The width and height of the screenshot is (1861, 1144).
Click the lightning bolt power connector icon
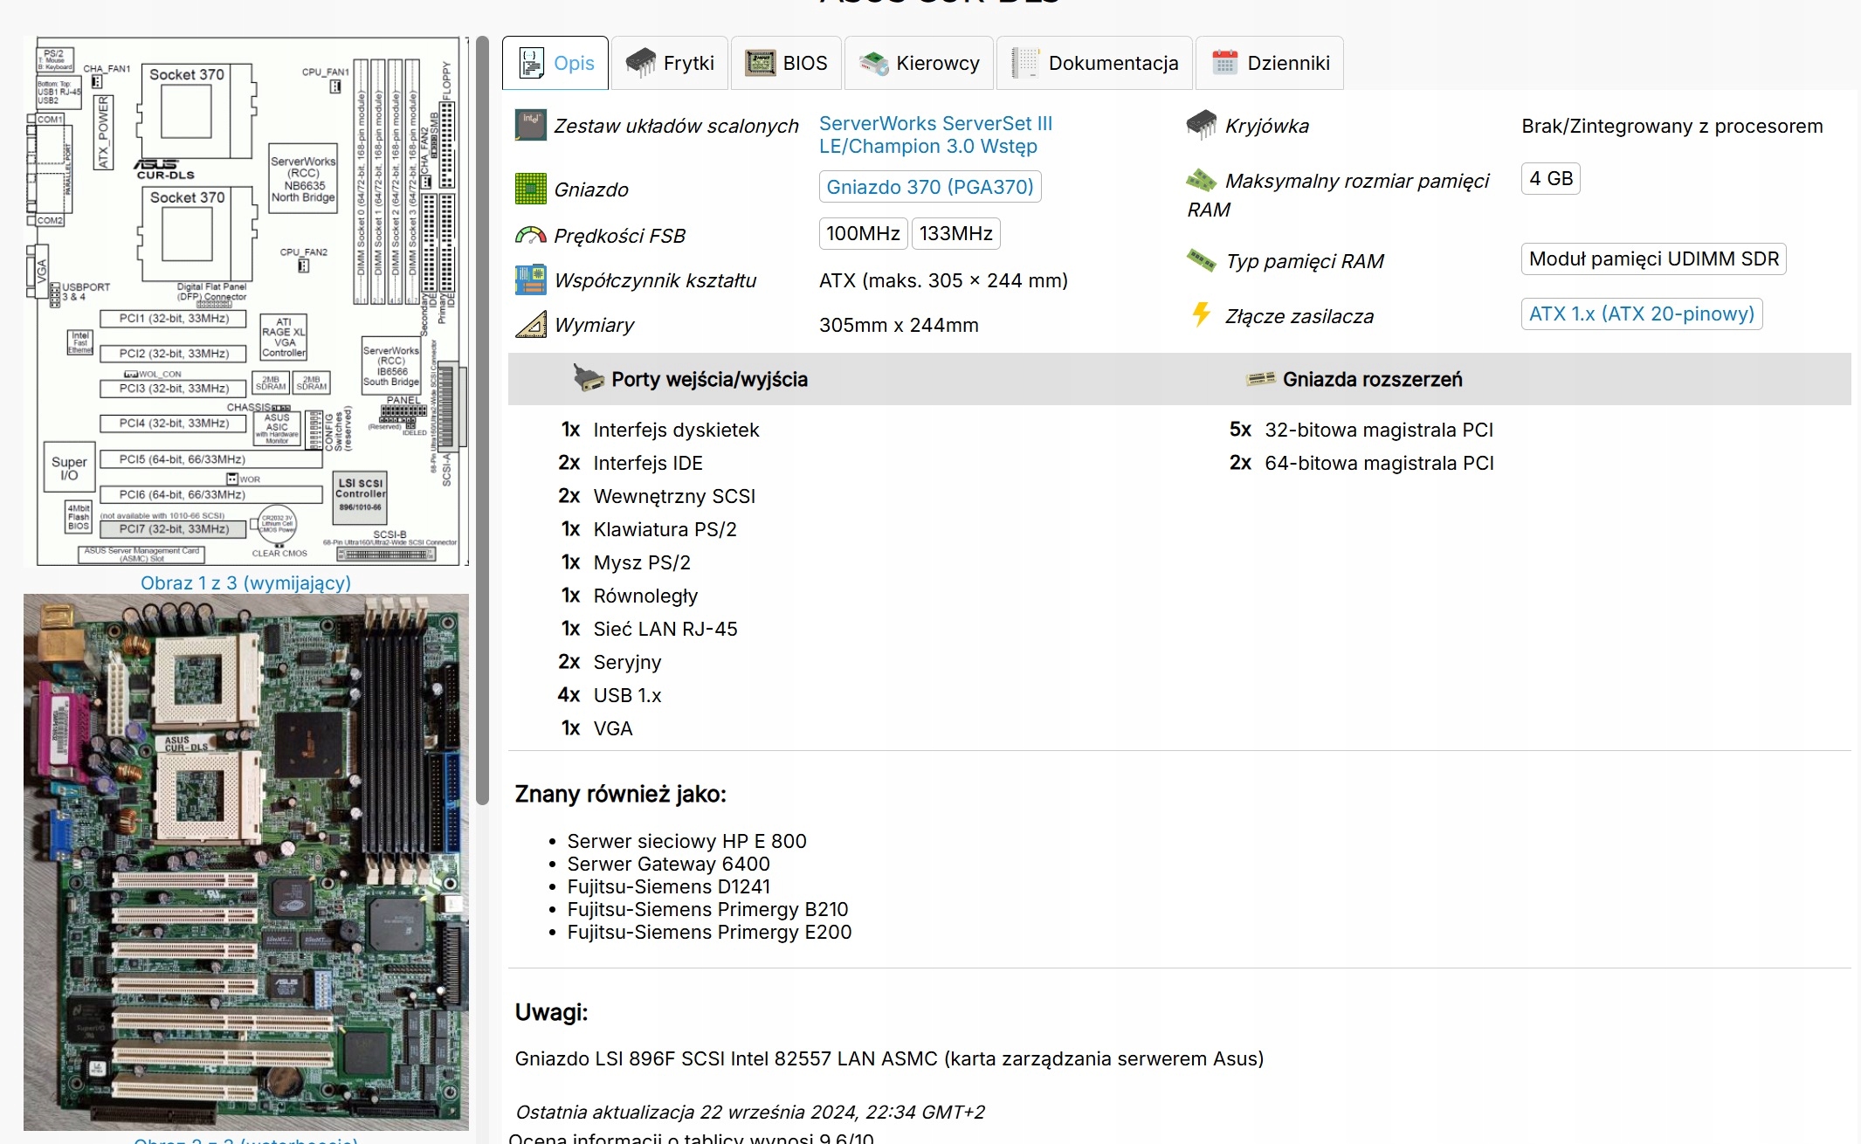[1202, 314]
